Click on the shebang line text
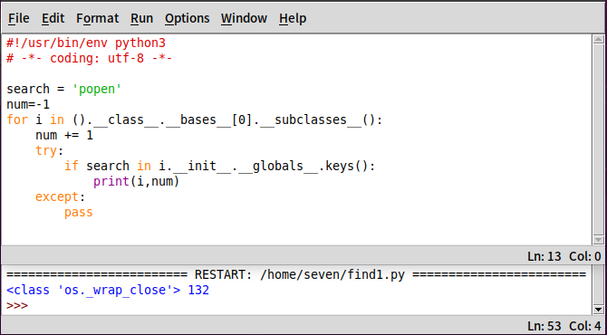 [86, 43]
